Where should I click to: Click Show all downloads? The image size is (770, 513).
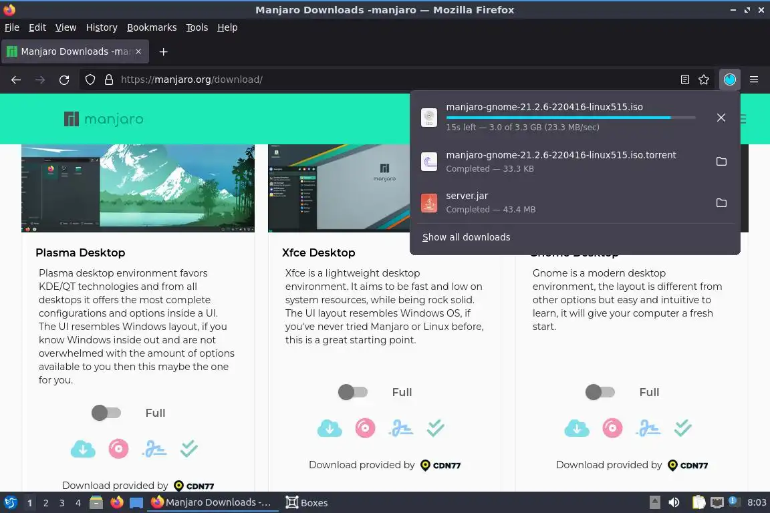coord(466,237)
